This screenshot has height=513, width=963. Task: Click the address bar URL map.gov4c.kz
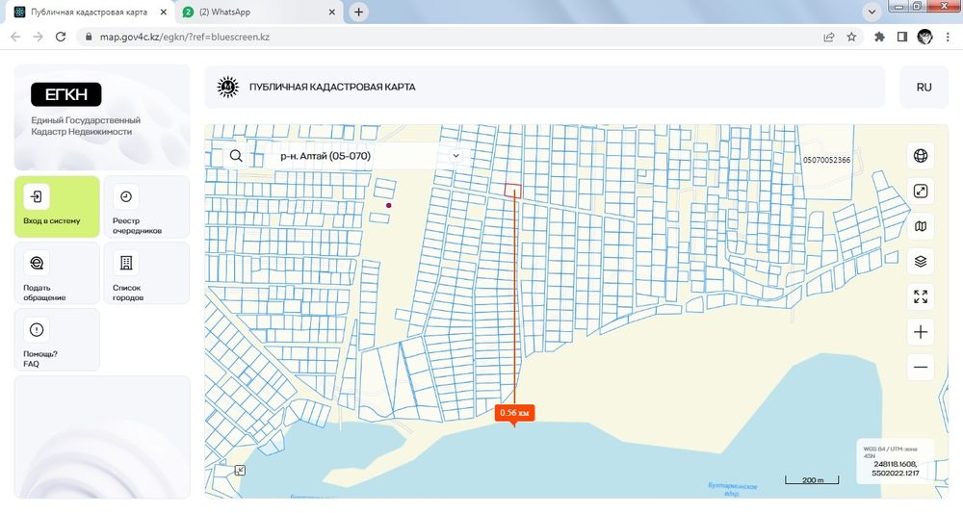coord(185,37)
